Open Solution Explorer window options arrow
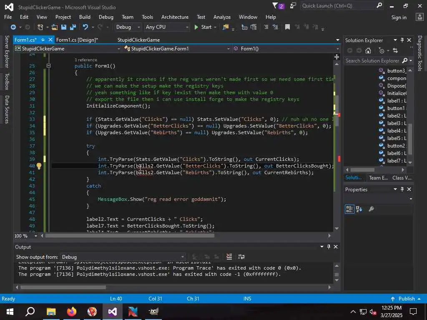The width and height of the screenshot is (427, 320). click(395, 40)
